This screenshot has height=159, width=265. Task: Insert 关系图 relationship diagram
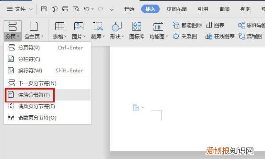coord(185,36)
